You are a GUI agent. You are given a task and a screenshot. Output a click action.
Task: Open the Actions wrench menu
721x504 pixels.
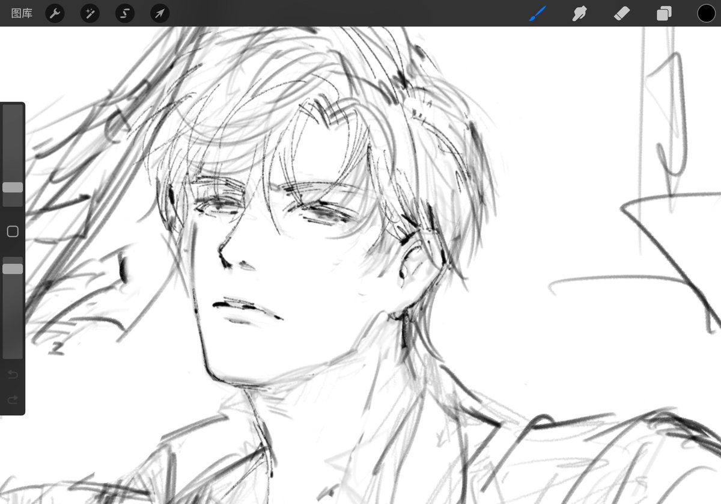point(55,13)
